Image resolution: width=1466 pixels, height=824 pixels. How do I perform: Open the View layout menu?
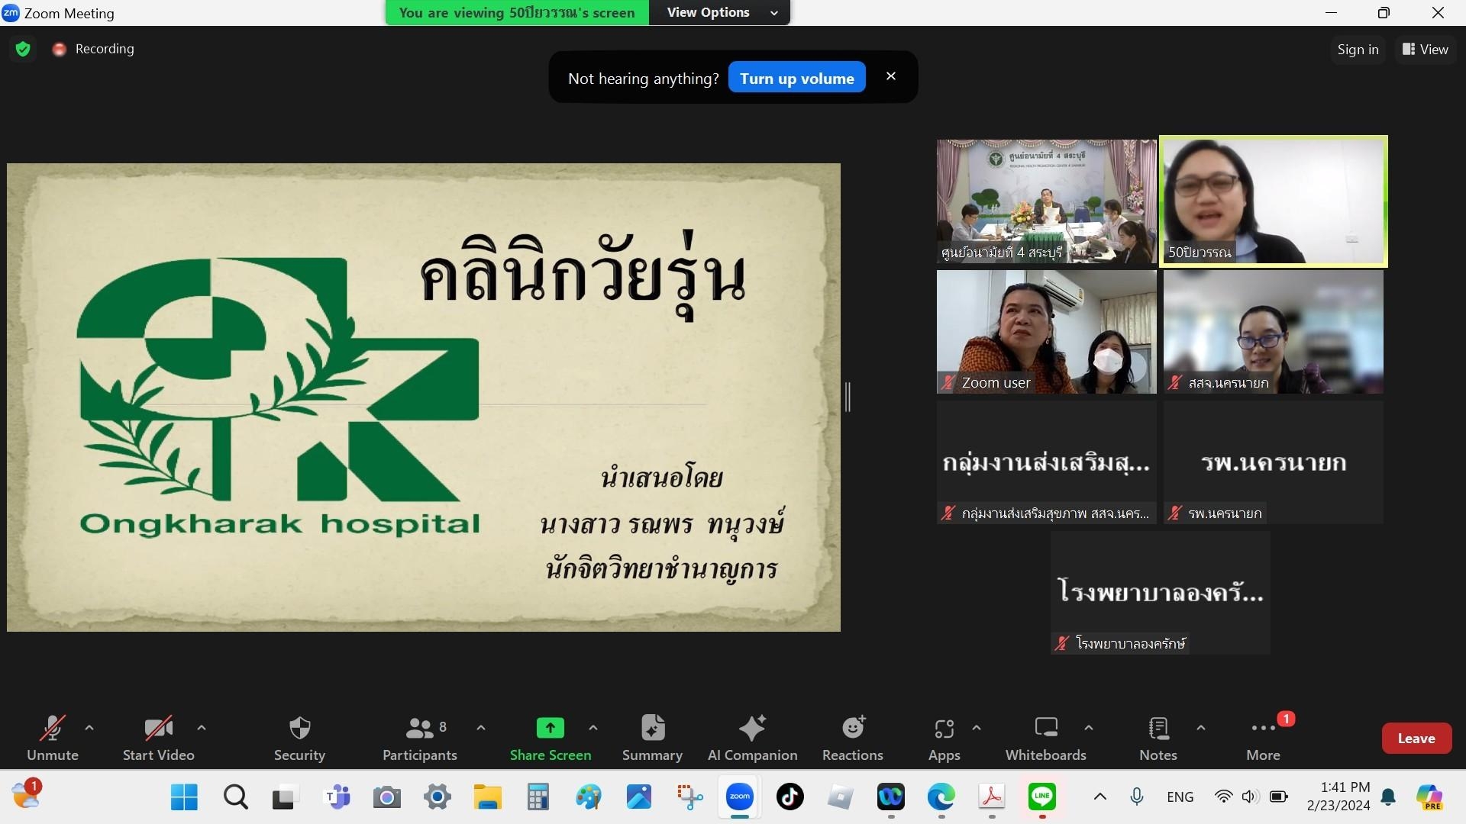1425,49
